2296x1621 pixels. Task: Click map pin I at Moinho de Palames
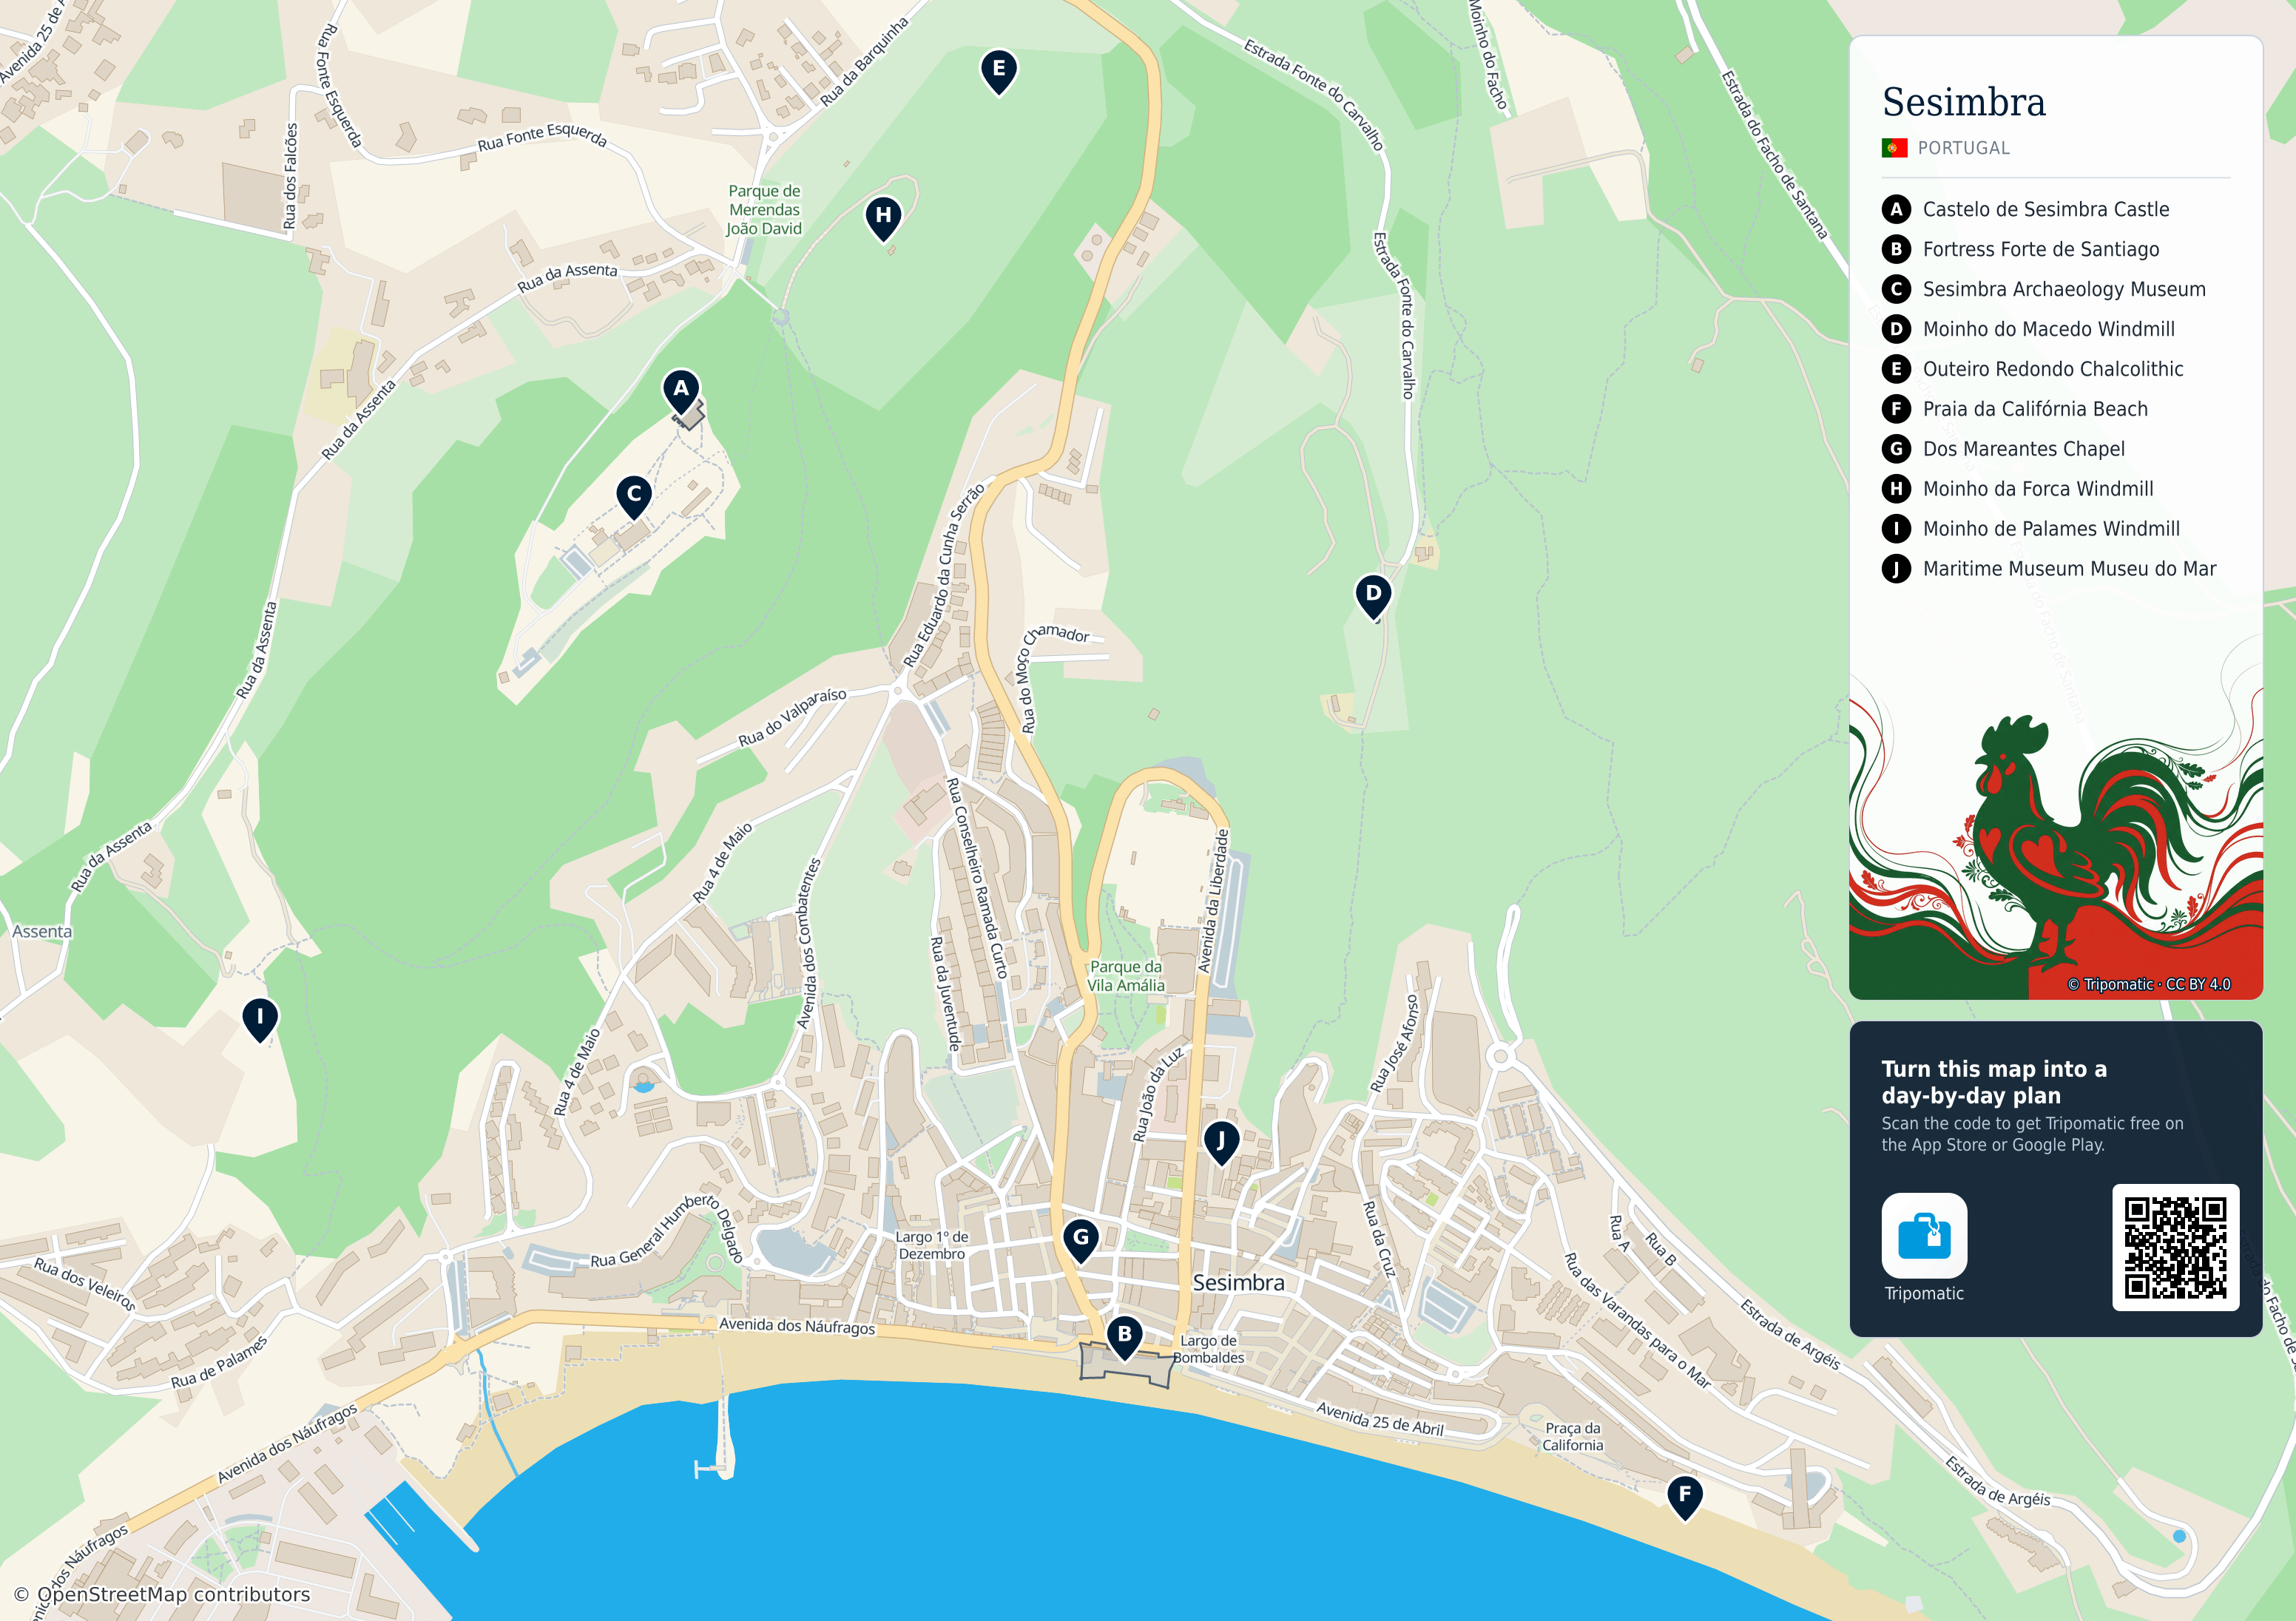pyautogui.click(x=260, y=1021)
